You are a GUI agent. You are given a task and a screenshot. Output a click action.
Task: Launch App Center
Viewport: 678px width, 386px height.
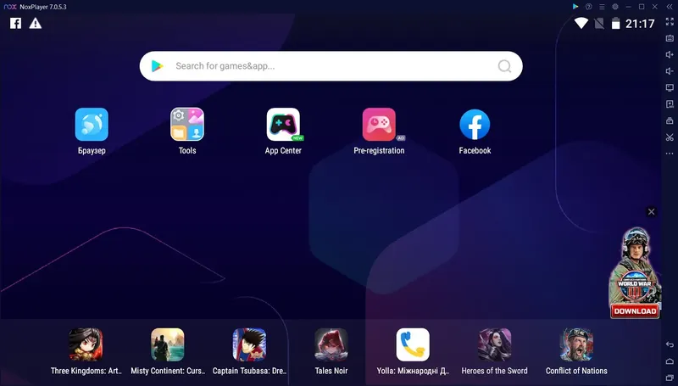click(x=283, y=125)
